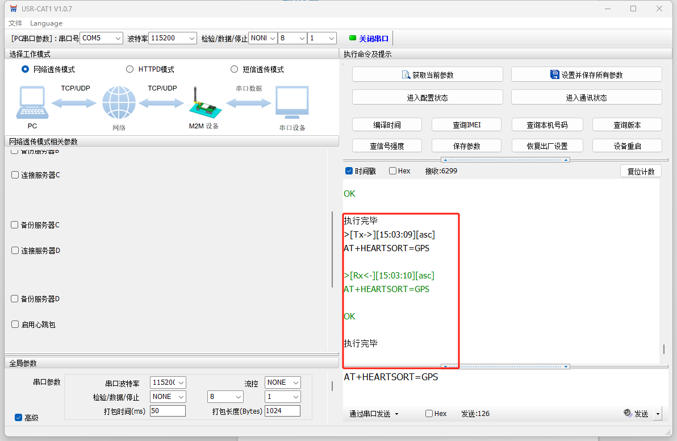Open the 流控 NONE flow control dropdown
The height and width of the screenshot is (441, 677).
click(282, 382)
